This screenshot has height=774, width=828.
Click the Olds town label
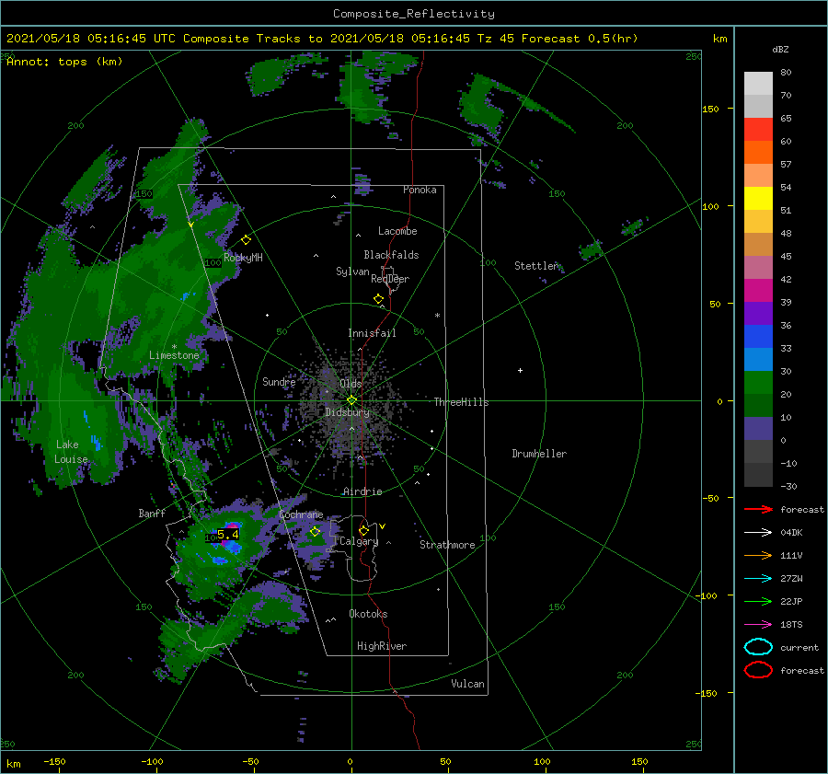[x=351, y=384]
